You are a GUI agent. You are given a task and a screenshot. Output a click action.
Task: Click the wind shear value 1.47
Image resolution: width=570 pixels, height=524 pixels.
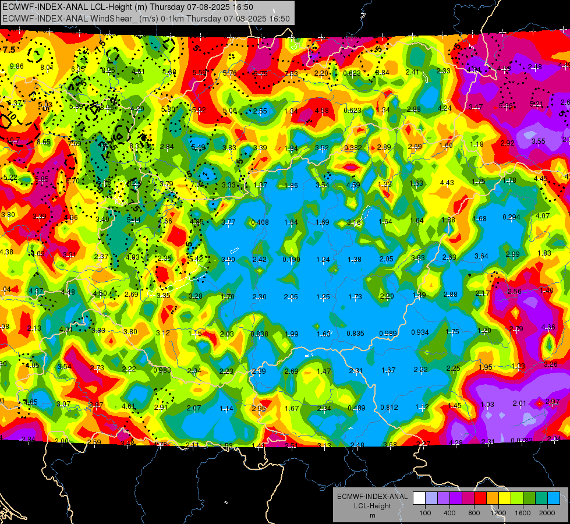pos(324,371)
